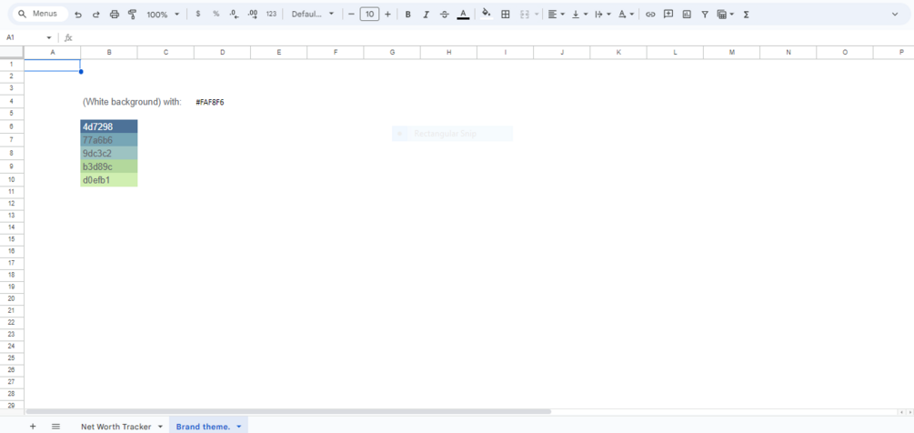Image resolution: width=914 pixels, height=433 pixels.
Task: Open the name box dropdown arrow
Action: pos(49,38)
